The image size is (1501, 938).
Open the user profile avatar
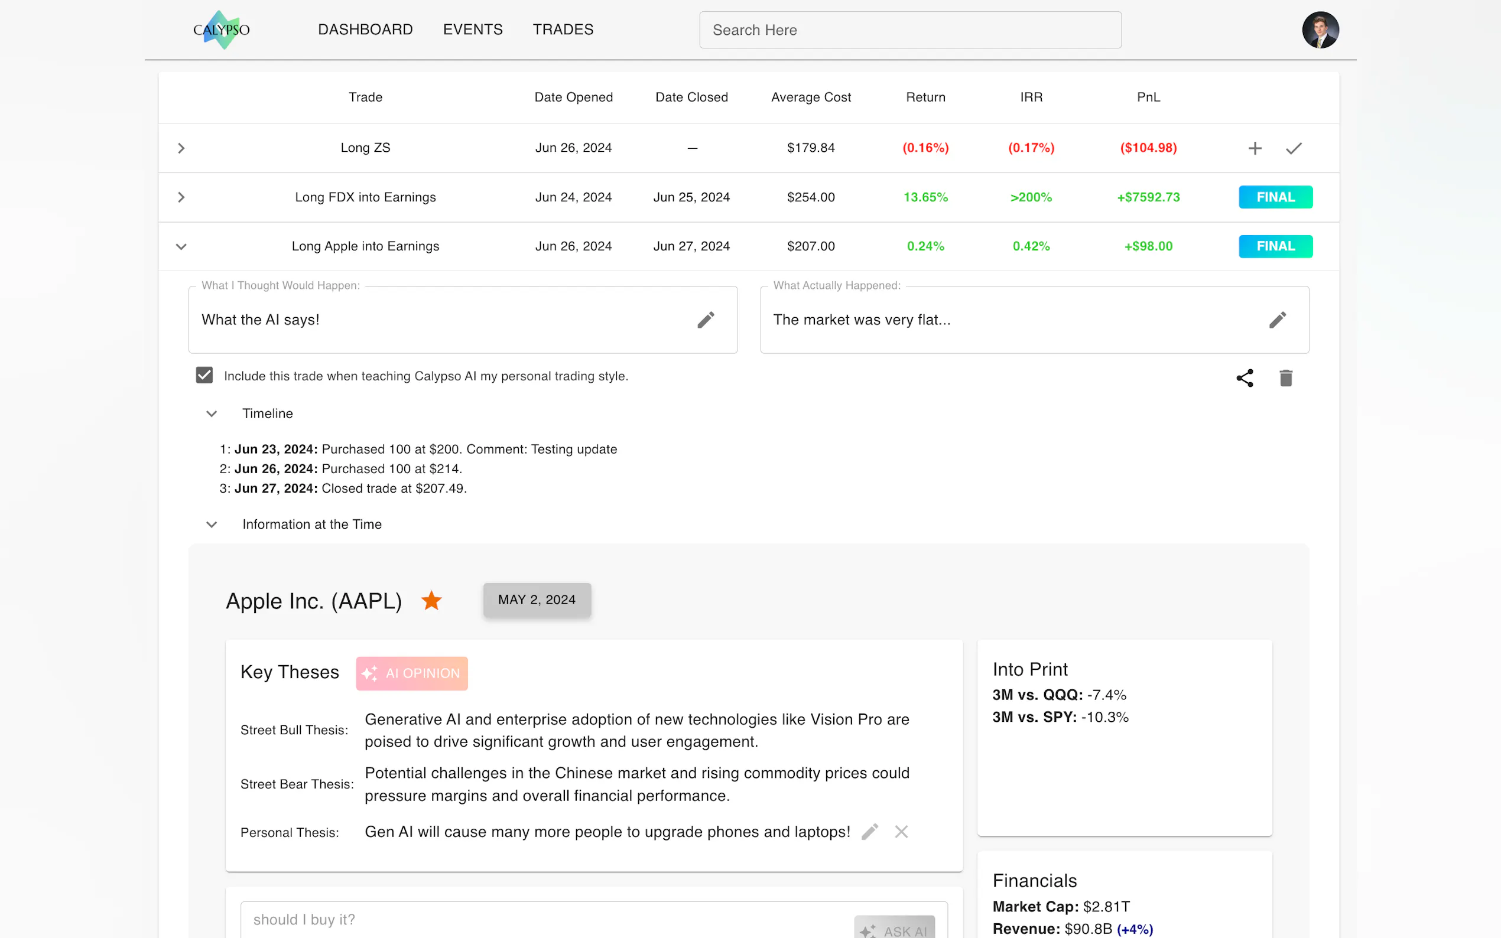1320,30
